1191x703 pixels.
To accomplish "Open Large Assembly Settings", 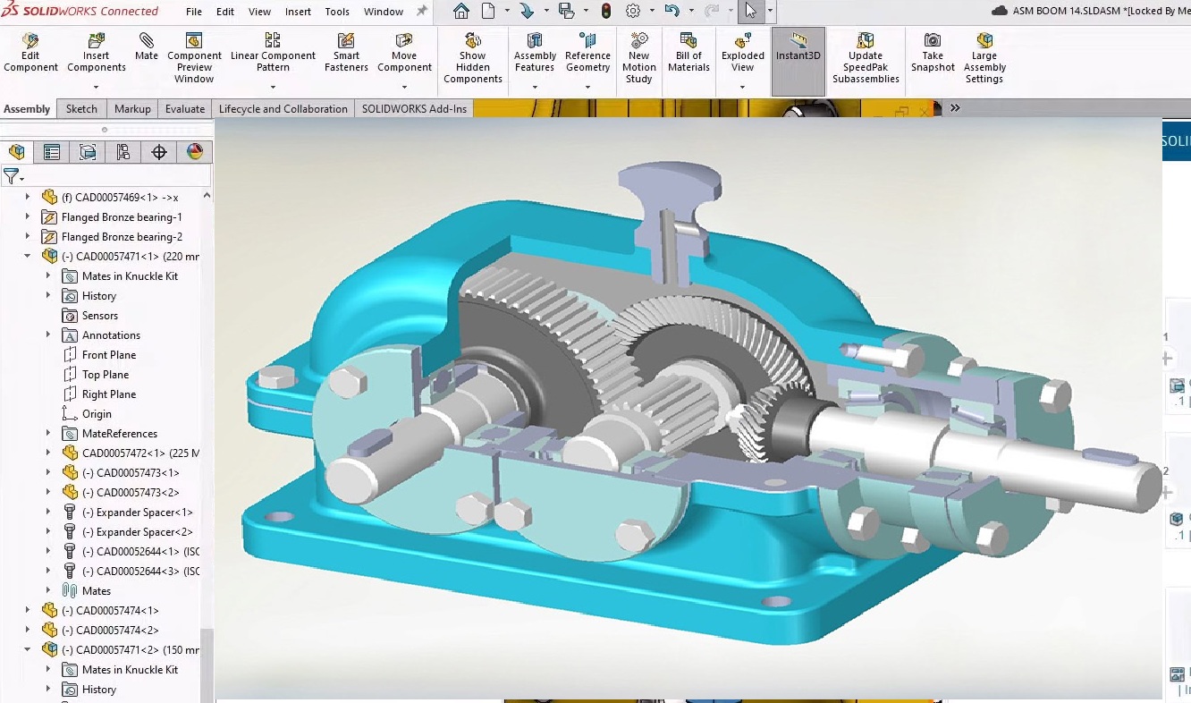I will coord(984,54).
